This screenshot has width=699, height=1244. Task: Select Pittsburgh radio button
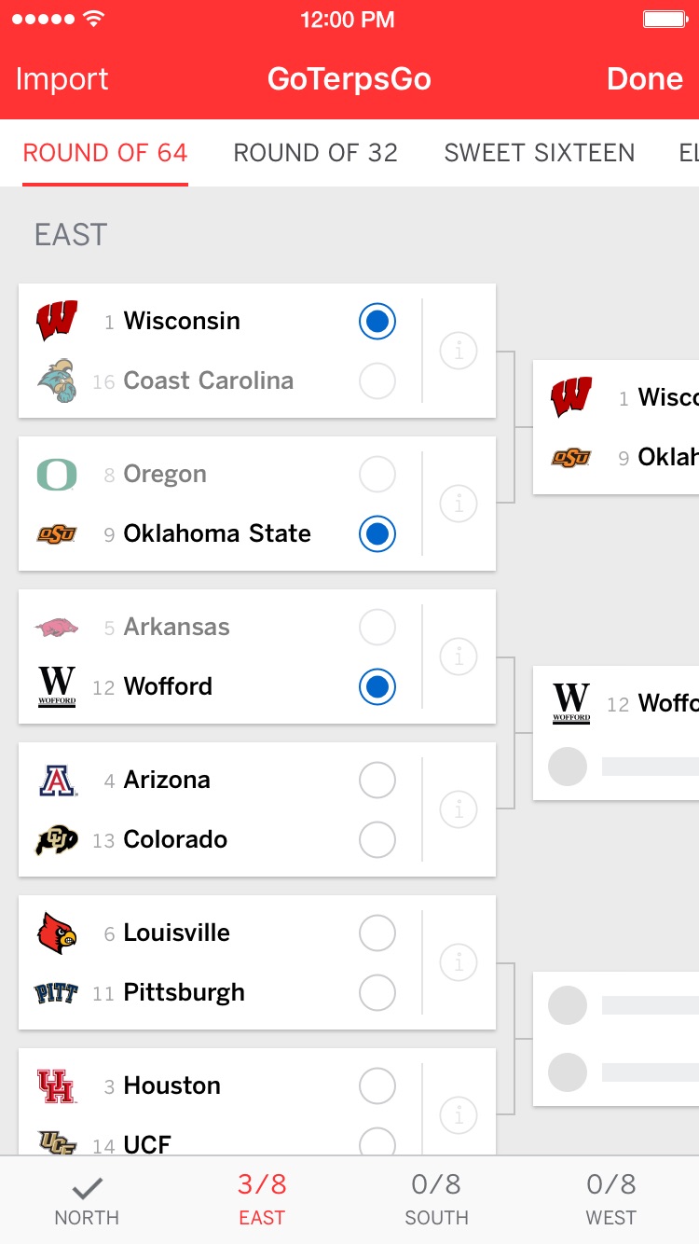pyautogui.click(x=377, y=992)
